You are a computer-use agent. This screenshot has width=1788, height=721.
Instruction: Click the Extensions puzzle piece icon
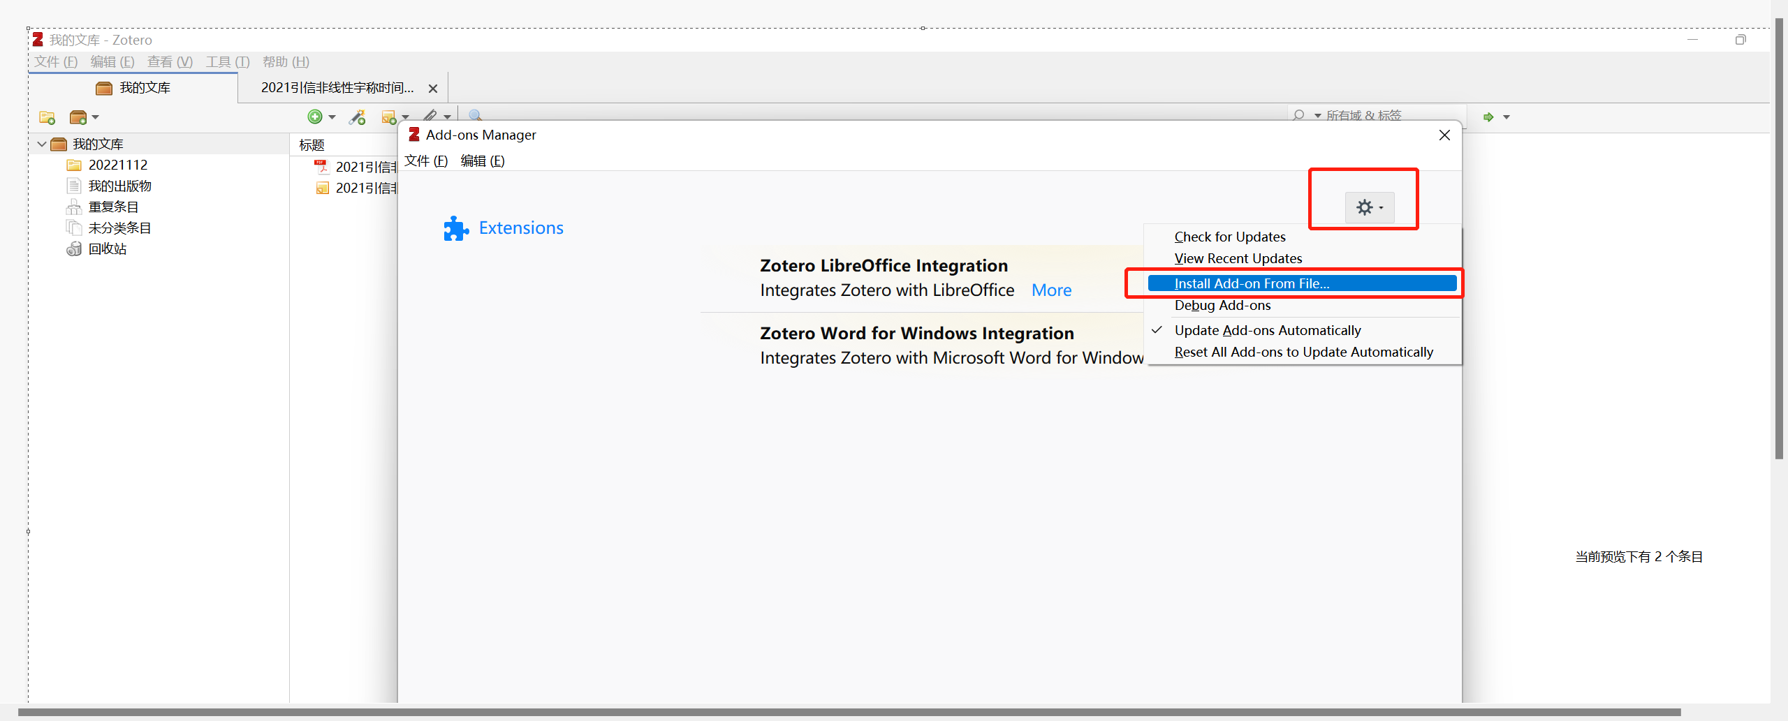click(x=456, y=228)
